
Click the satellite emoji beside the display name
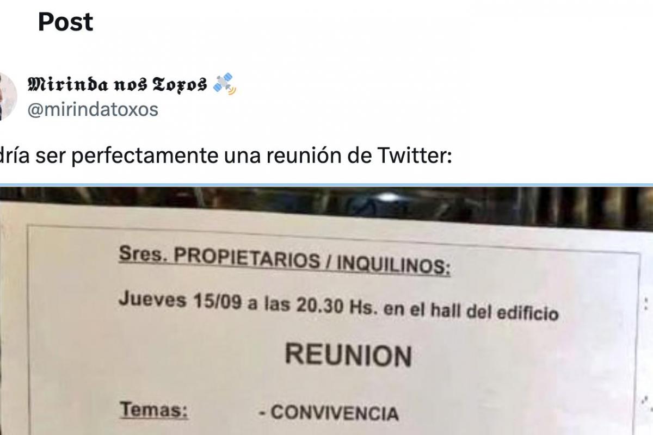click(224, 84)
